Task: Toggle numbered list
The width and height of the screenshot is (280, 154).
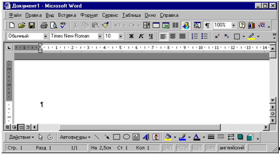Action: pos(195,37)
